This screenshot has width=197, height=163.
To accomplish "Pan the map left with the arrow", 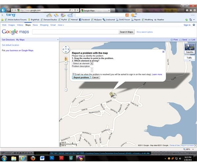I will pos(63,49).
